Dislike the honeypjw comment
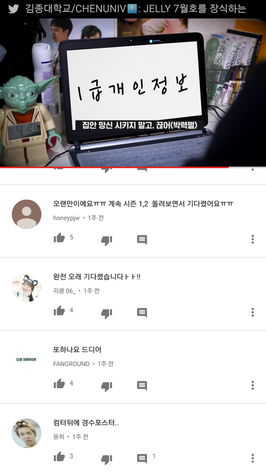This screenshot has width=266, height=473. [106, 241]
